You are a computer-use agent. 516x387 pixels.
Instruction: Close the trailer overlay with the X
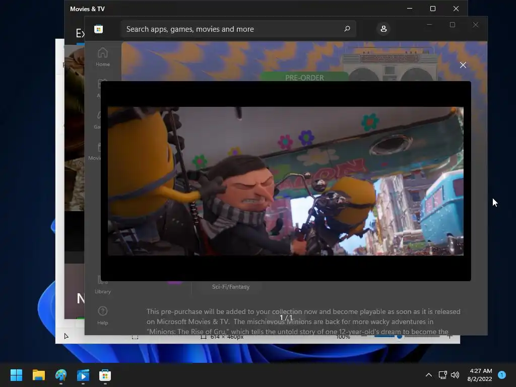[463, 65]
